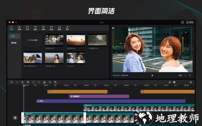Screen dimensions: 202x126
Task: Select the blue 滤镜 filter clip
Action: tap(111, 101)
